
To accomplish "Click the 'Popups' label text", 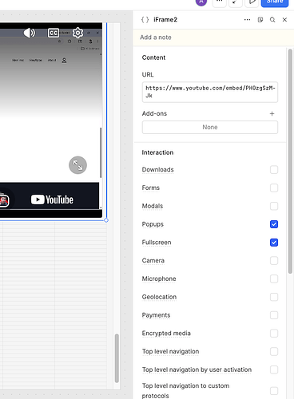I will pyautogui.click(x=153, y=224).
